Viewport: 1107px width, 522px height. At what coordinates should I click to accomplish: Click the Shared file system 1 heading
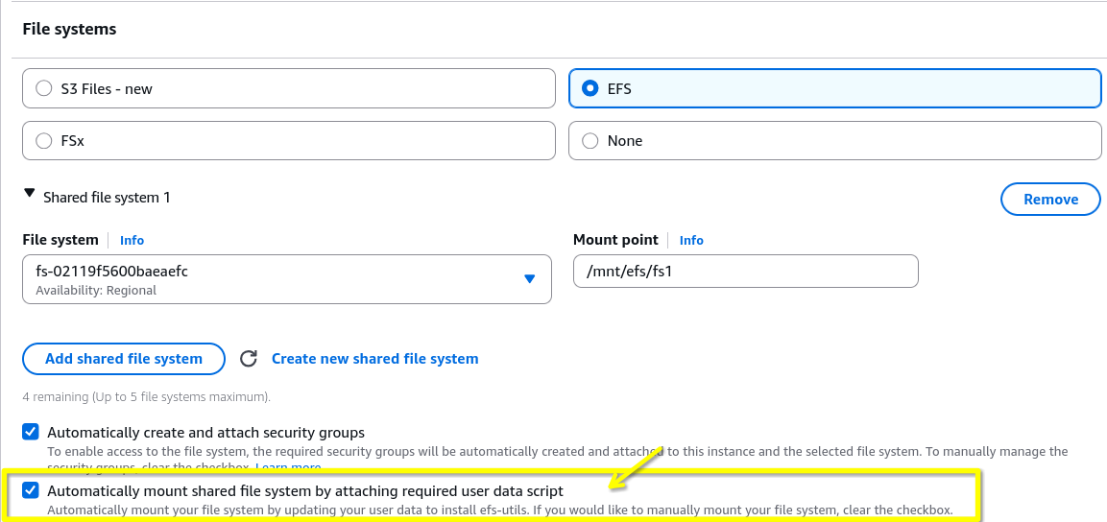coord(107,198)
